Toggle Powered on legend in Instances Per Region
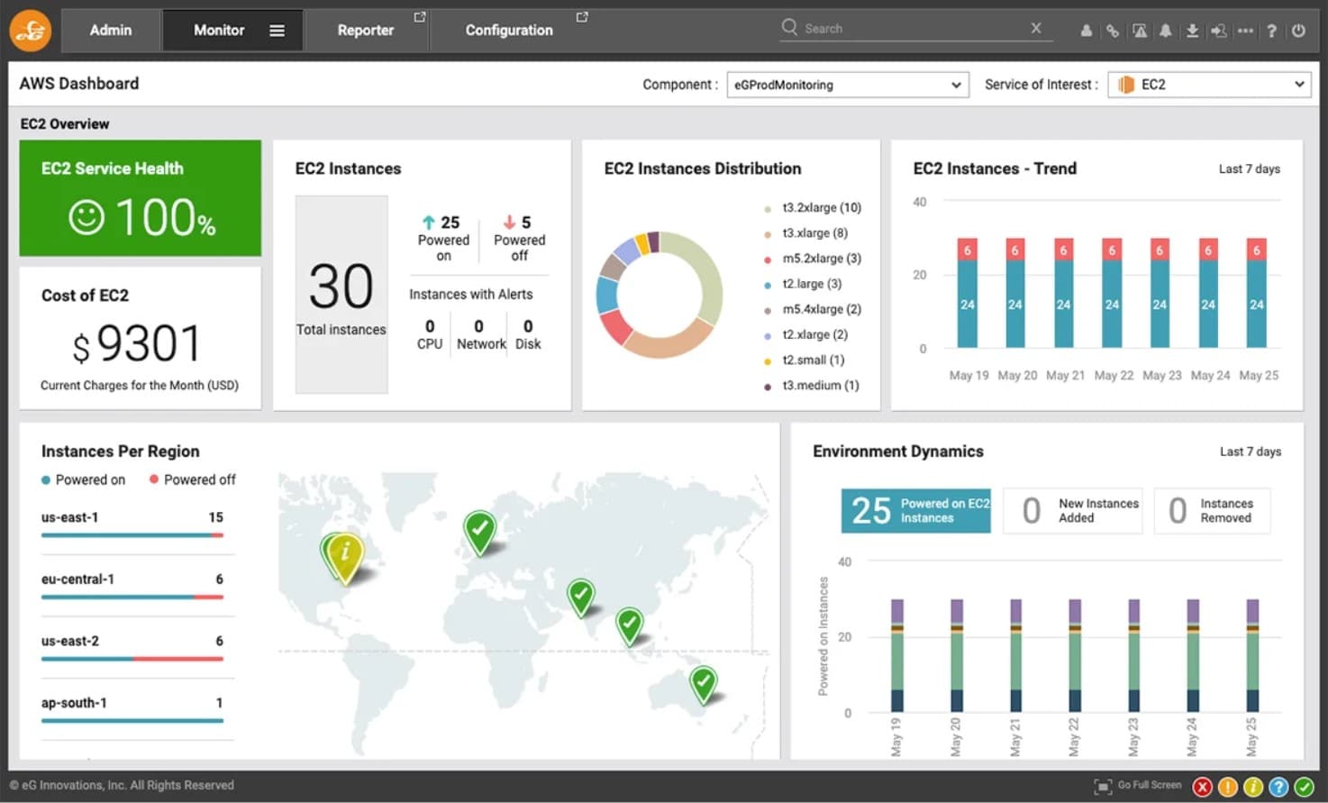Screen dimensions: 1328x803 [83, 480]
